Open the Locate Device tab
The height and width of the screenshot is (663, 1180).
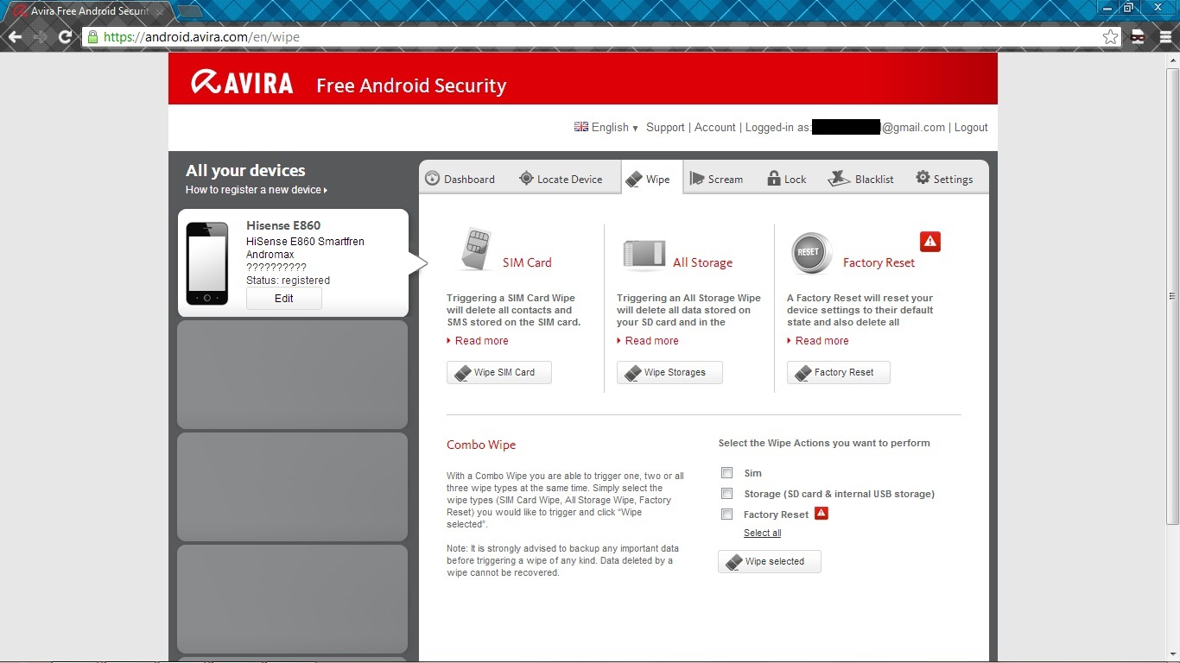click(x=561, y=179)
